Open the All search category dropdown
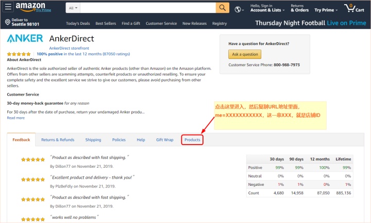This screenshot has height=223, width=371. pos(73,8)
